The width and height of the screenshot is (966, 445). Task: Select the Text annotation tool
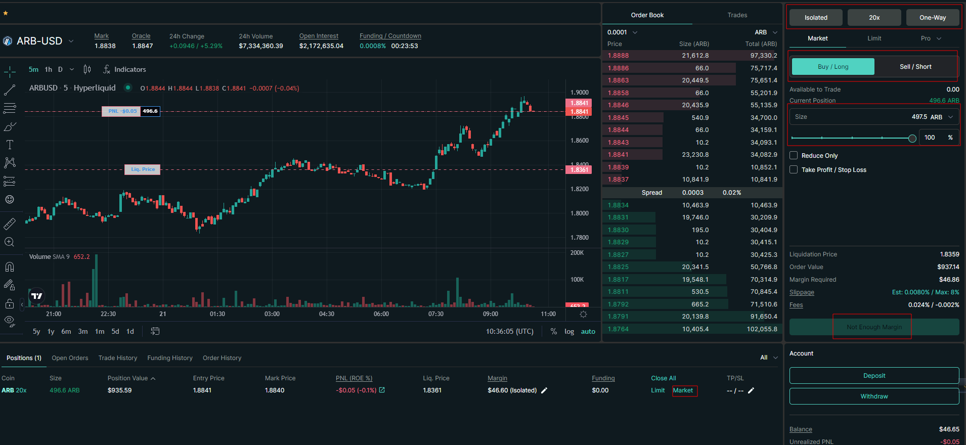(x=10, y=145)
